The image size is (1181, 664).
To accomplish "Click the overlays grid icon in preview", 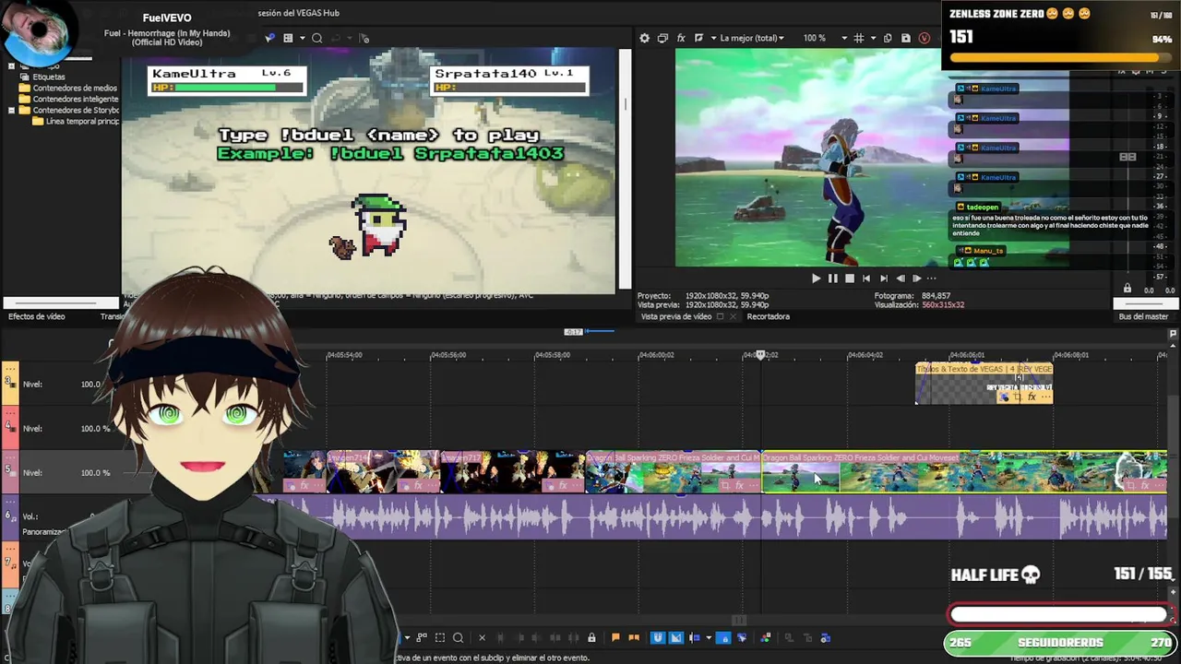I will pos(859,38).
